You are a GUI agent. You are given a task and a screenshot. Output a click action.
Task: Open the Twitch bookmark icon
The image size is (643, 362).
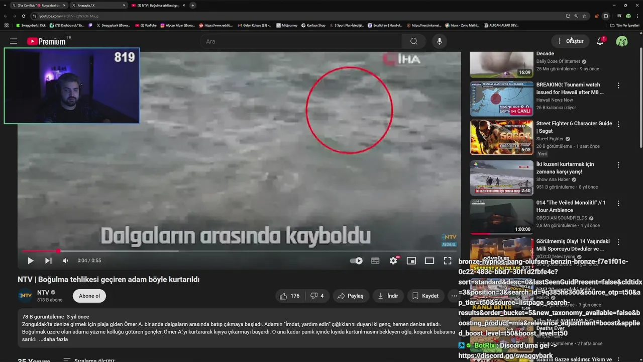[x=91, y=25]
